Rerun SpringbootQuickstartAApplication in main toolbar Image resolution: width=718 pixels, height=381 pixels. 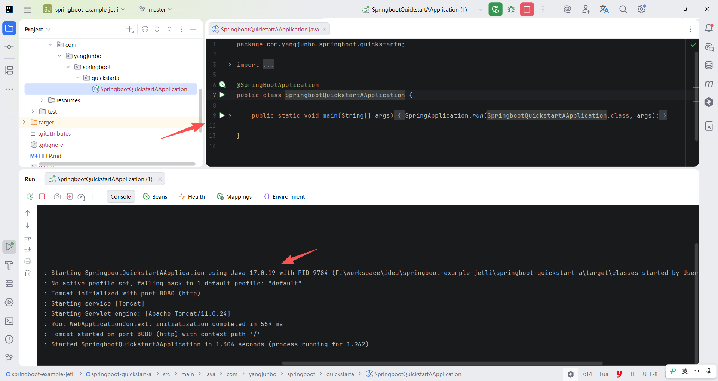(x=495, y=9)
